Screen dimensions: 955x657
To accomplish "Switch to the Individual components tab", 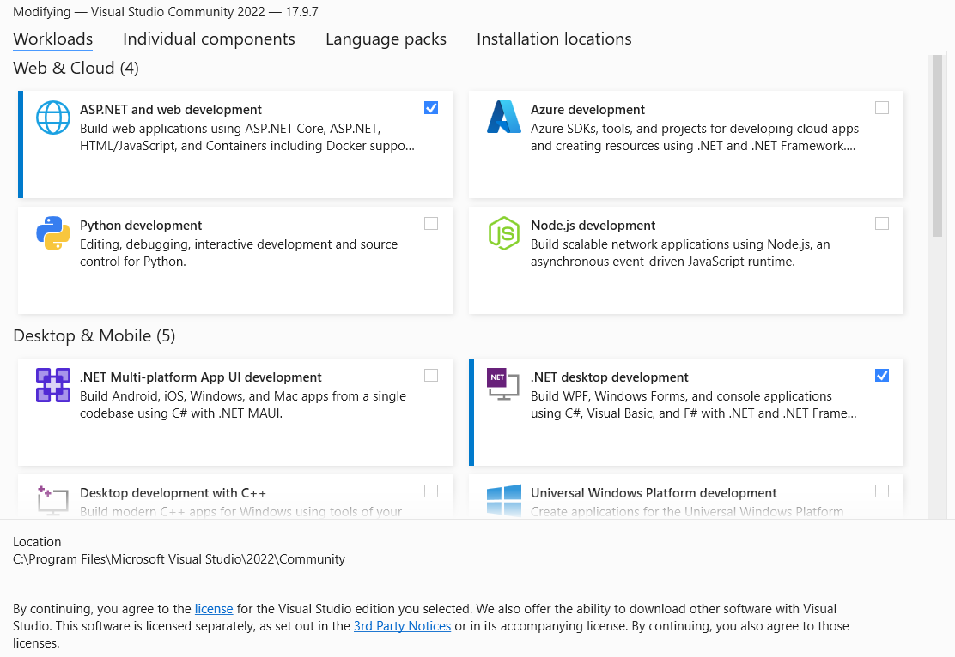I will 209,39.
